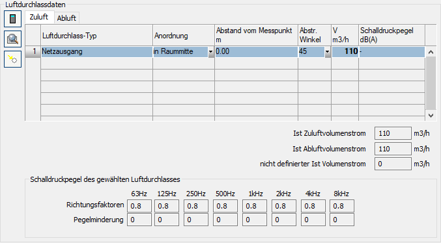The image size is (441, 243).
Task: Click the scroll up arrow of the table
Action: tap(431, 52)
